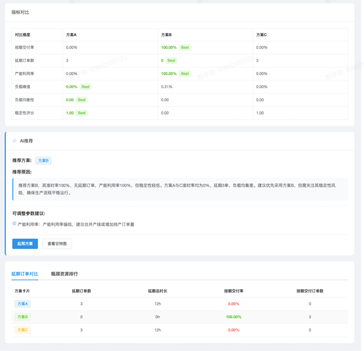Screen dimensions: 364x351
Task: Click the 按期交付率 row label
Action: (x=25, y=47)
